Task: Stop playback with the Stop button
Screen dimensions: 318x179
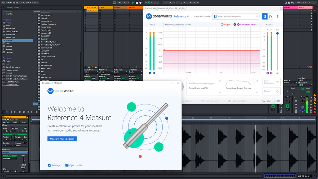Action: 137,2
